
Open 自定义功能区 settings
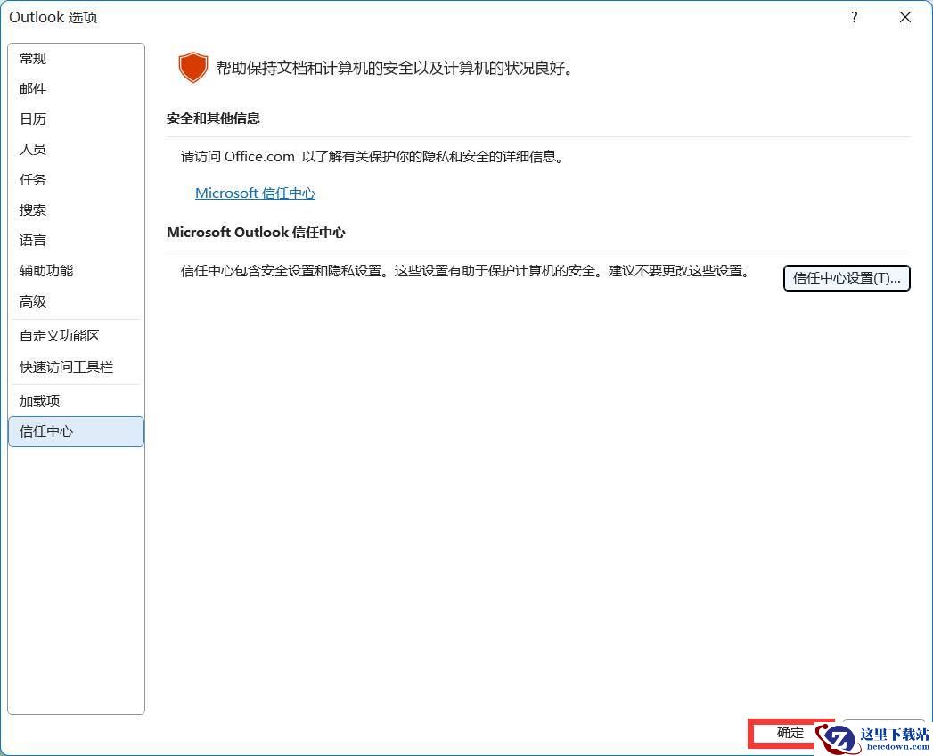76,336
